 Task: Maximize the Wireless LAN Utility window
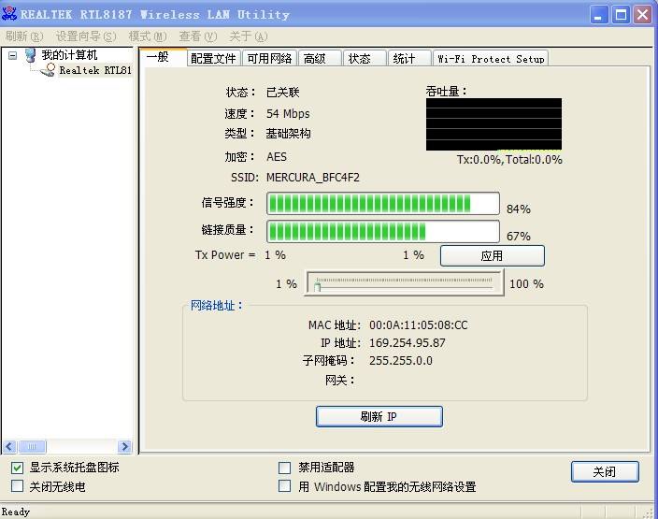(621, 15)
